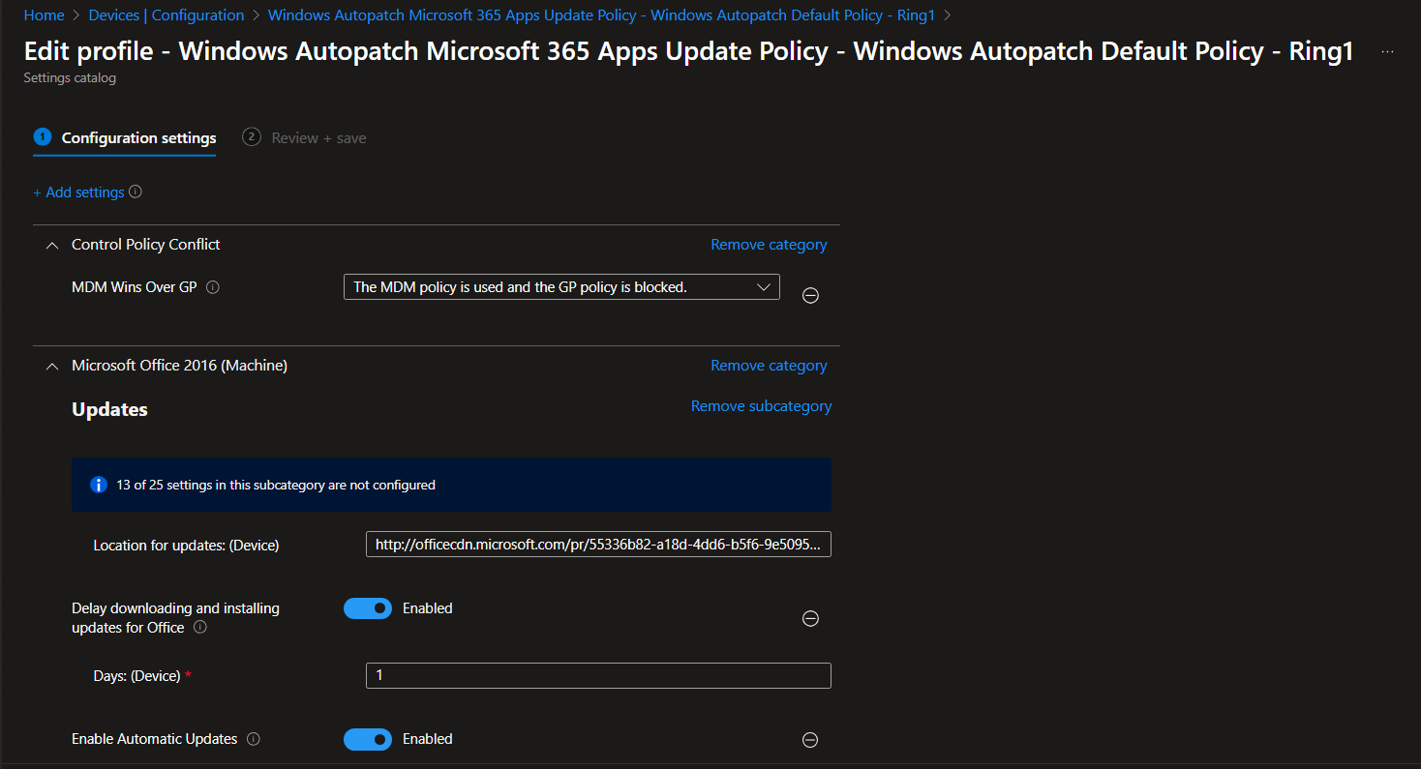
Task: Open Devices | Configuration from the breadcrumb
Action: coord(166,15)
